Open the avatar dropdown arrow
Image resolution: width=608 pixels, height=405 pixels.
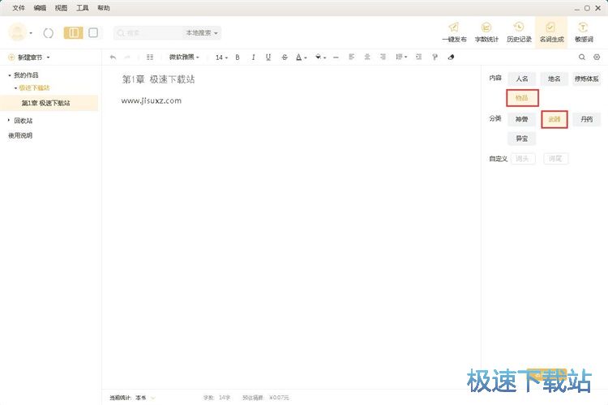click(x=31, y=33)
